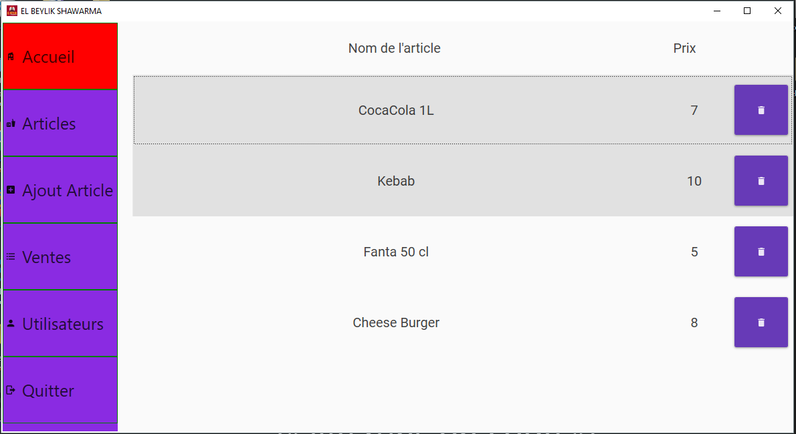Select the Fanta 50 cl row
796x434 pixels.
396,252
